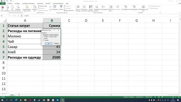Hide Detail (Скрыть детали) in Structure group
This screenshot has width=181, height=102.
pyautogui.click(x=153, y=8)
